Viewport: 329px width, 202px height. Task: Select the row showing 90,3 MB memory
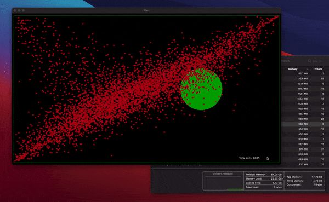[305, 134]
